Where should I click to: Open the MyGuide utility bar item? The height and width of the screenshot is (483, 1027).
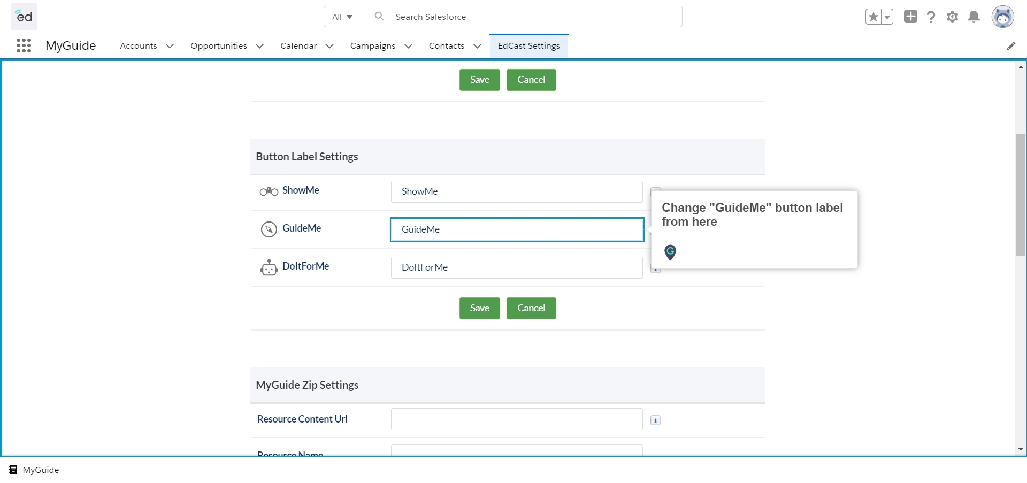point(34,470)
